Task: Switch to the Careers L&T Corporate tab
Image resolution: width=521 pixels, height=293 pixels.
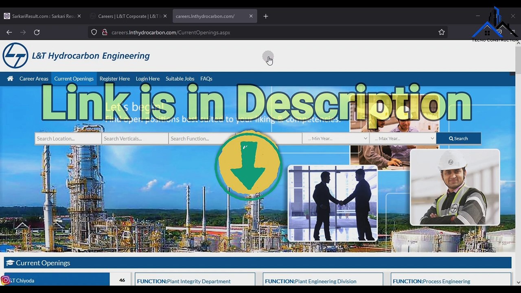Action: tap(129, 16)
